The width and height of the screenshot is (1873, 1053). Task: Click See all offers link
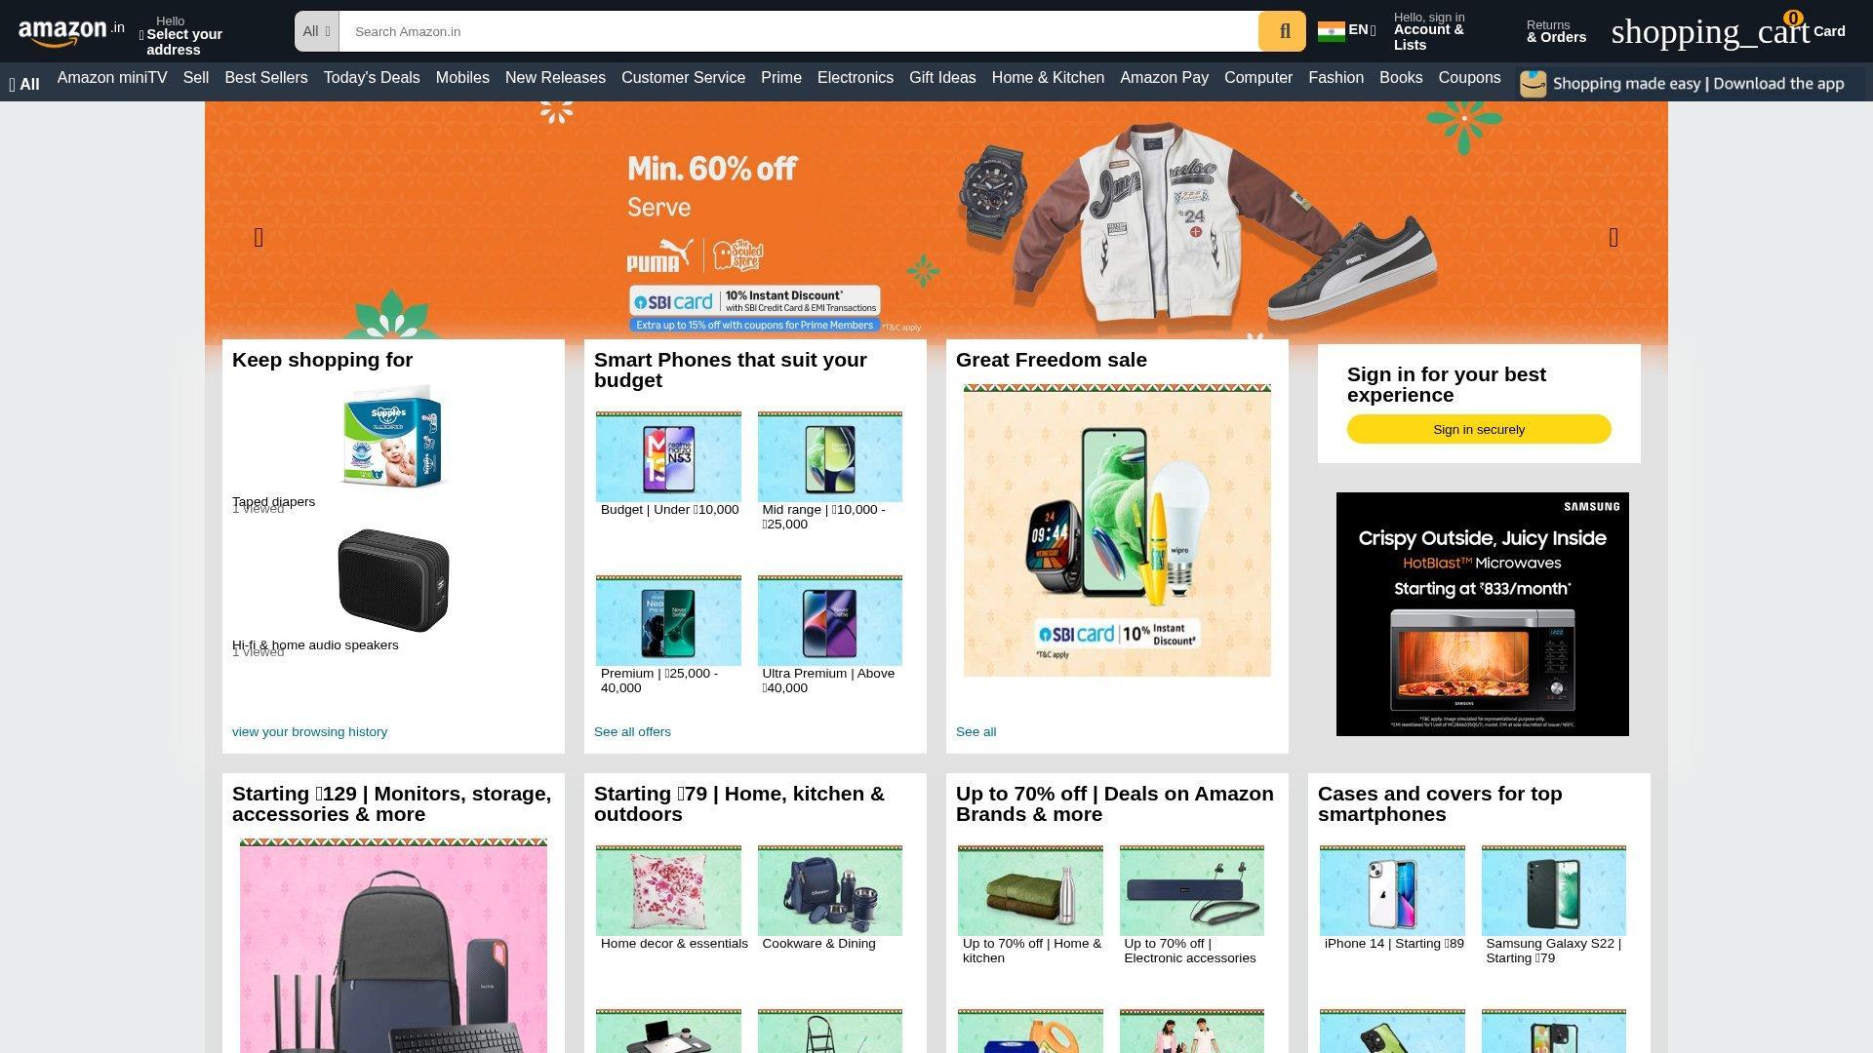tap(632, 732)
